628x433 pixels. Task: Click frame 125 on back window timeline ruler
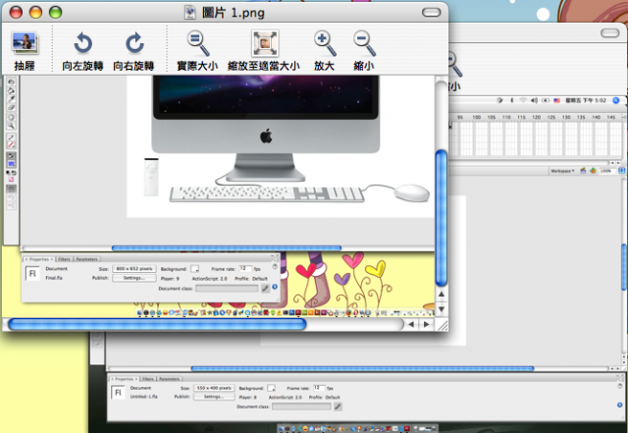551,117
